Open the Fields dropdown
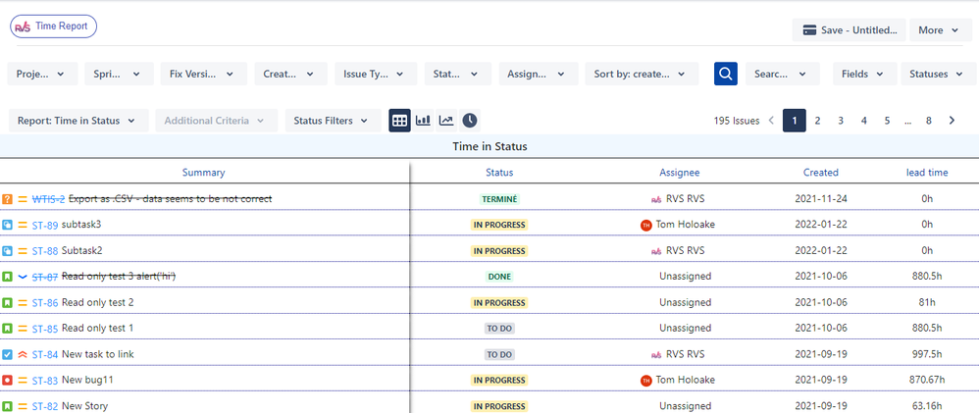 tap(865, 74)
